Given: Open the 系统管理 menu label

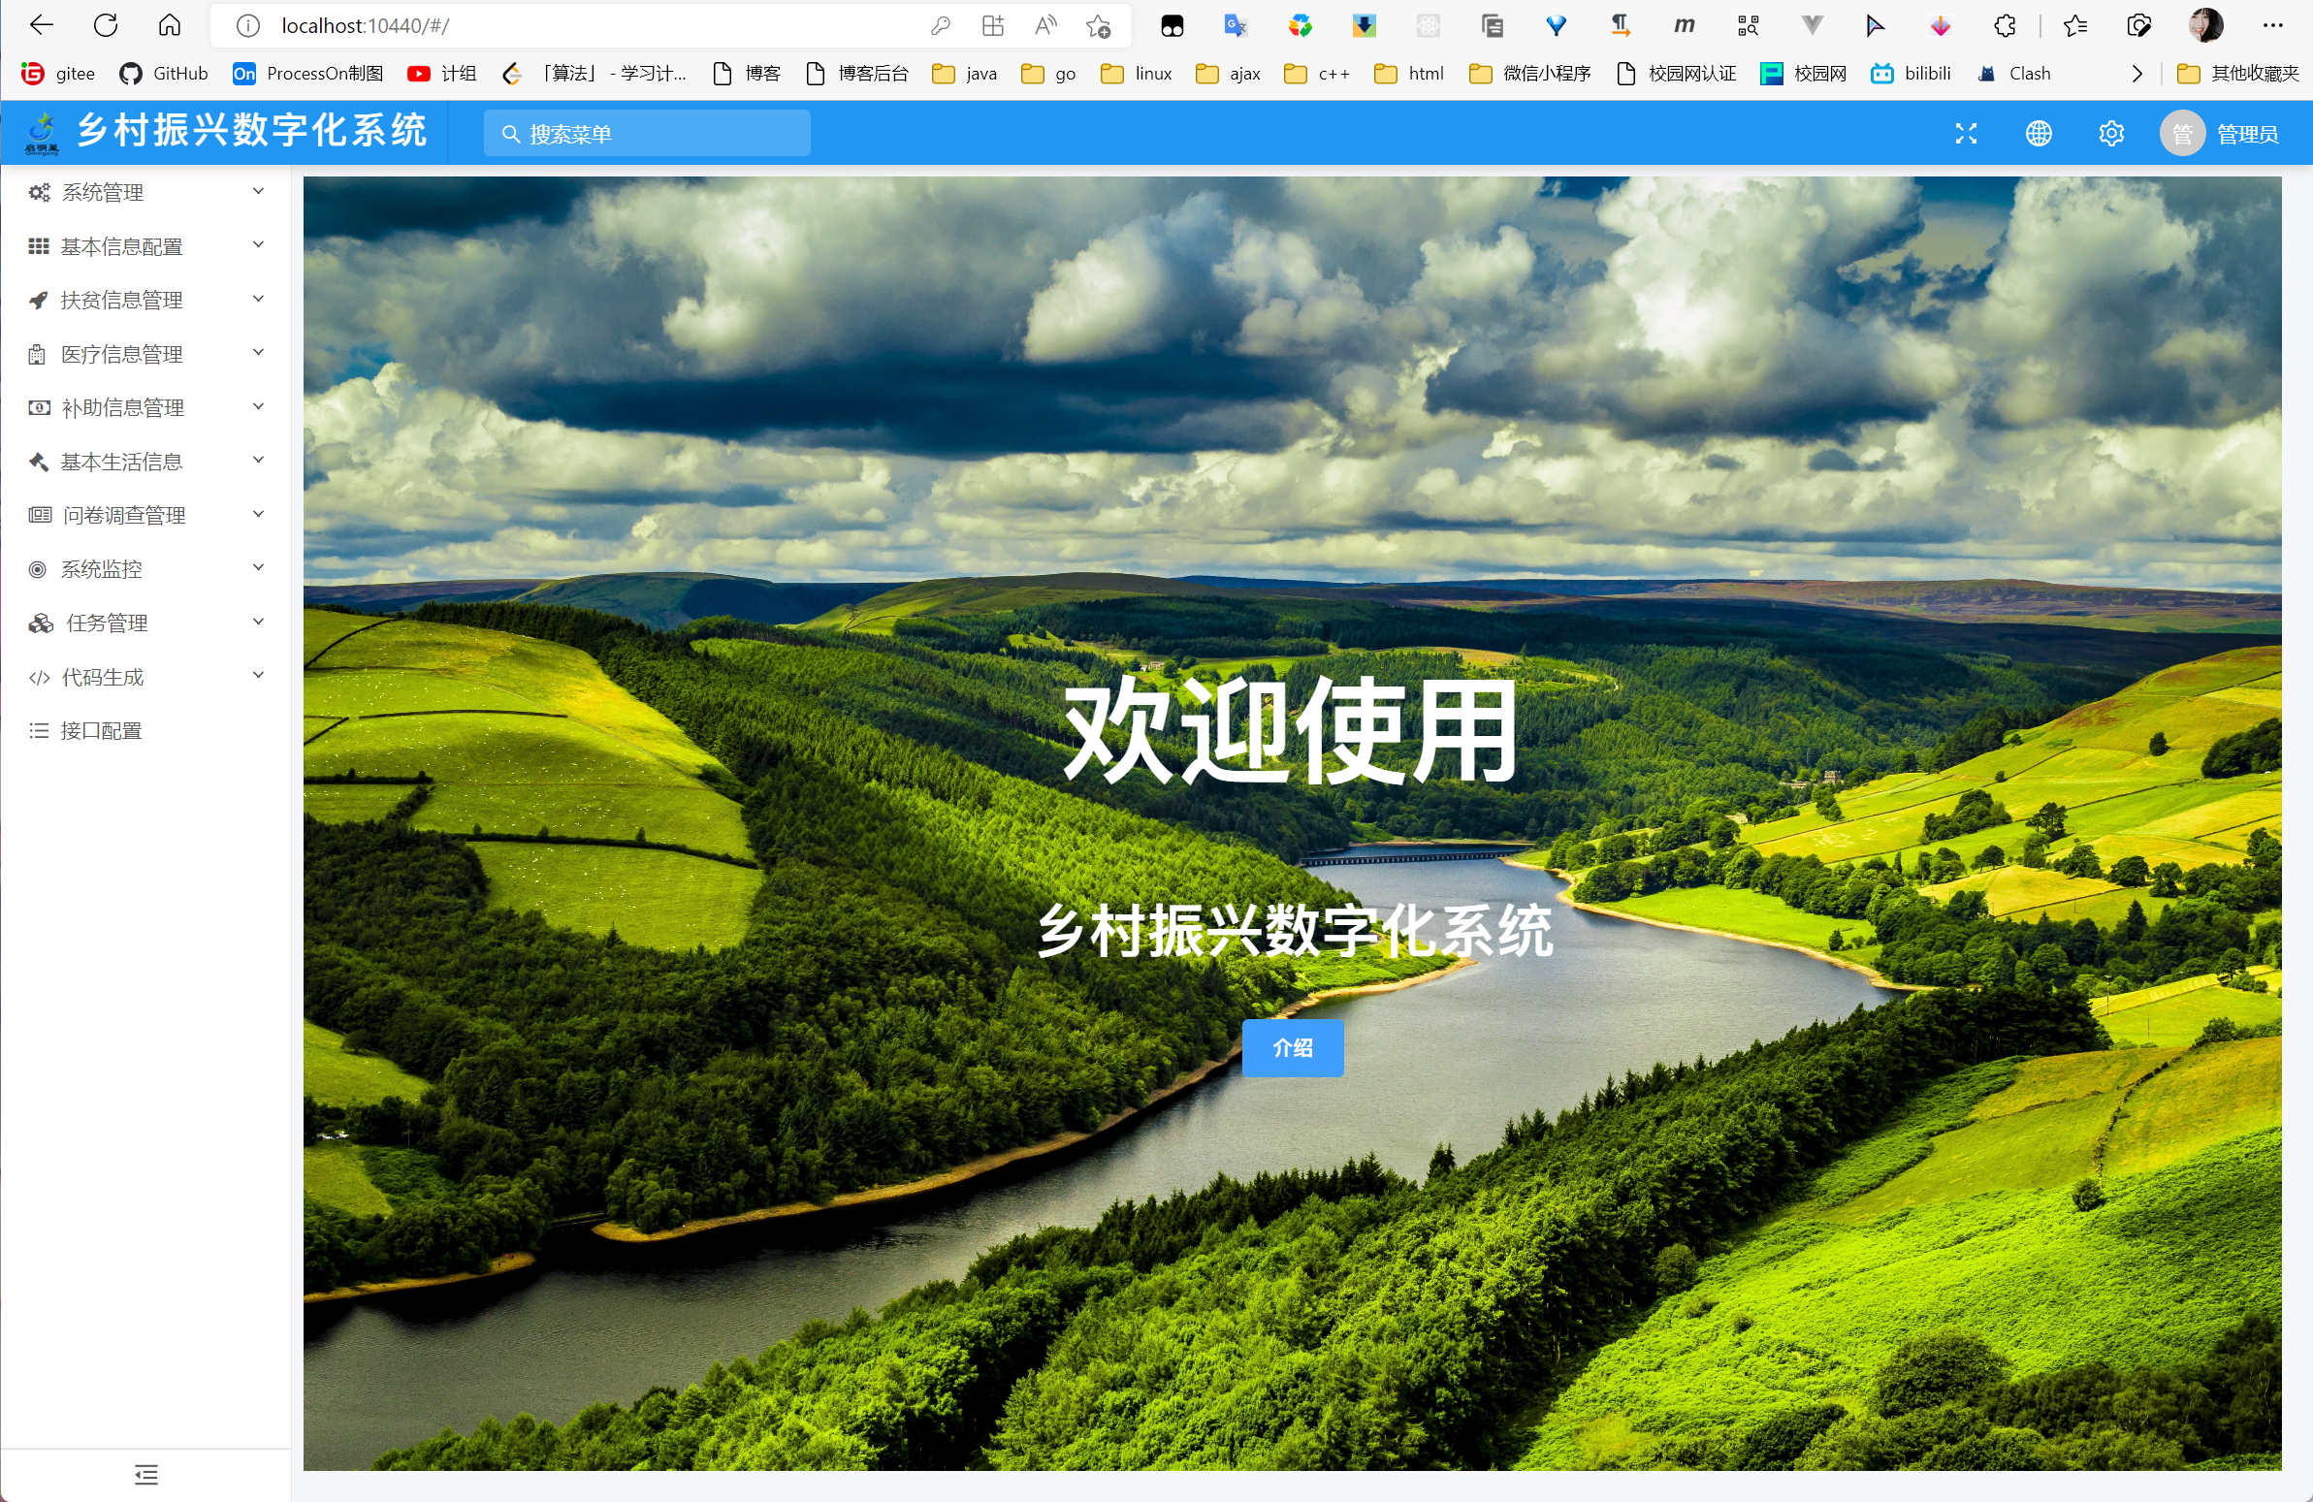Looking at the screenshot, I should pyautogui.click(x=103, y=192).
